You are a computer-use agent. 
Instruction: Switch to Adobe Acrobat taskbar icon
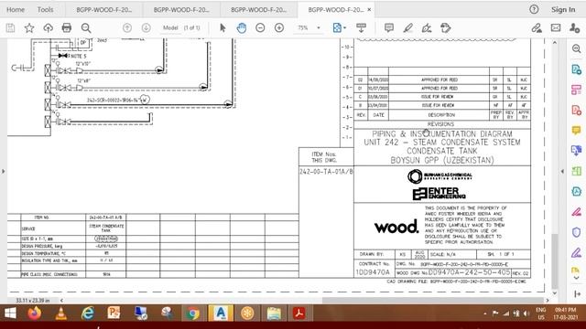(x=299, y=313)
